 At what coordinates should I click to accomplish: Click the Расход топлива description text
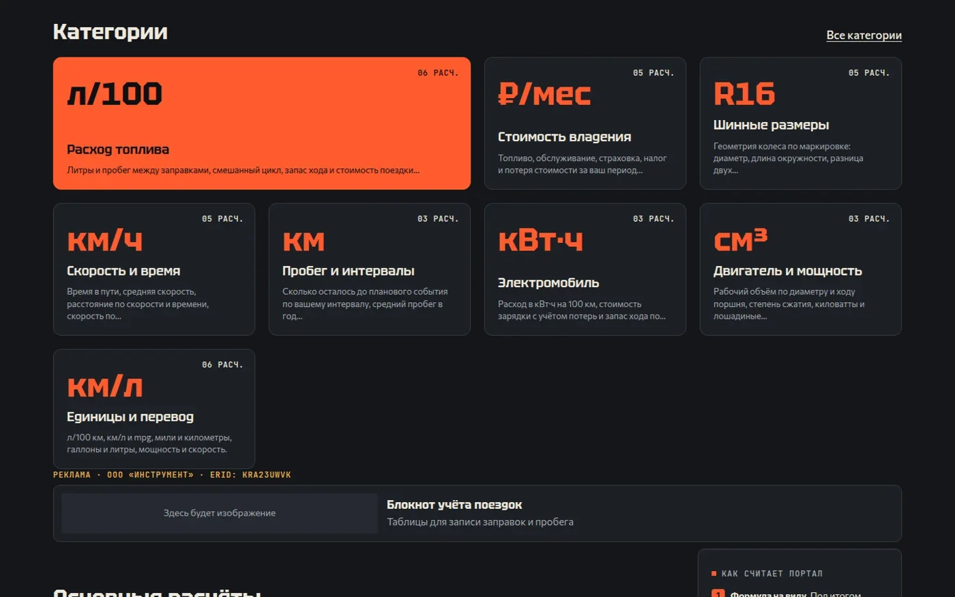pos(244,171)
